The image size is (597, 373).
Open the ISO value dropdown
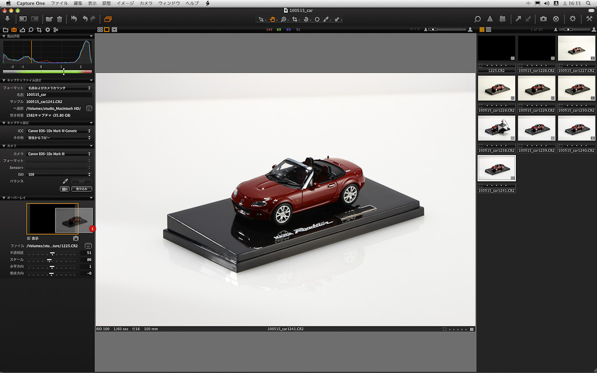point(58,174)
